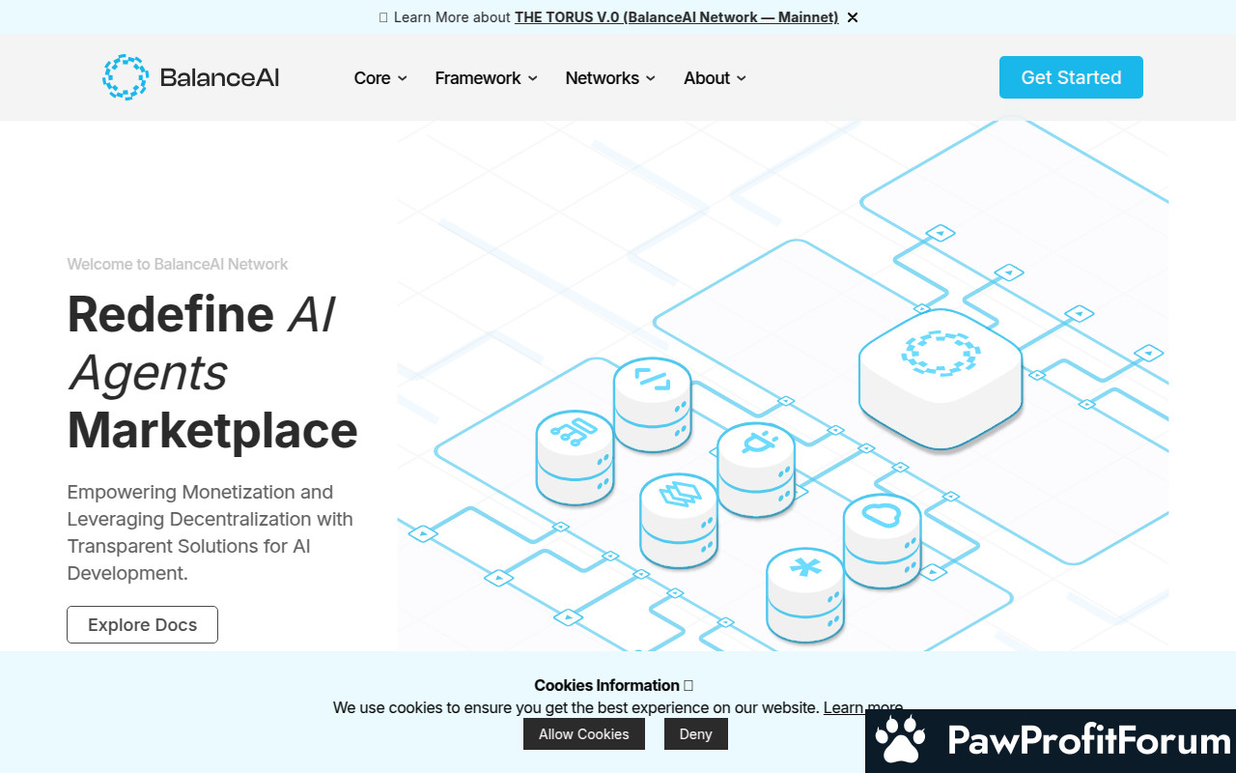Open THE TORUS V.0 mainnet link
Screen dimensions: 1236x773
676,17
